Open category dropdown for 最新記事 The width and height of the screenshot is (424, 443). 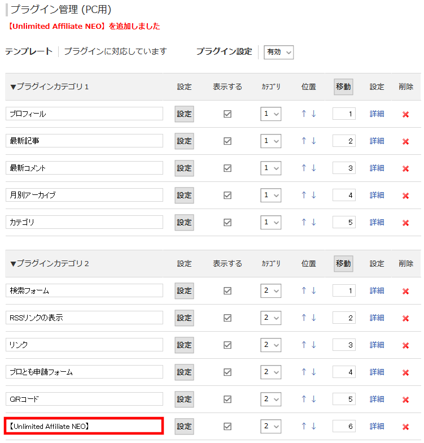[271, 141]
